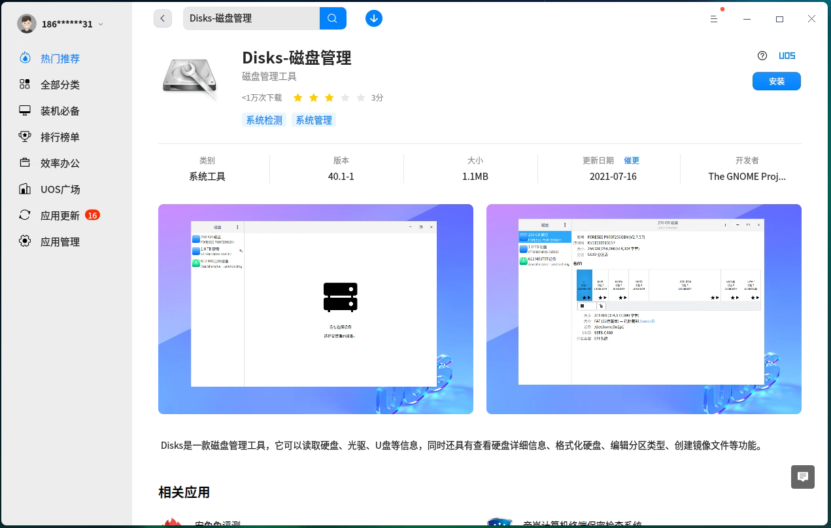This screenshot has width=831, height=528.
Task: Open the second Disks screenshot thumbnail
Action: click(643, 309)
